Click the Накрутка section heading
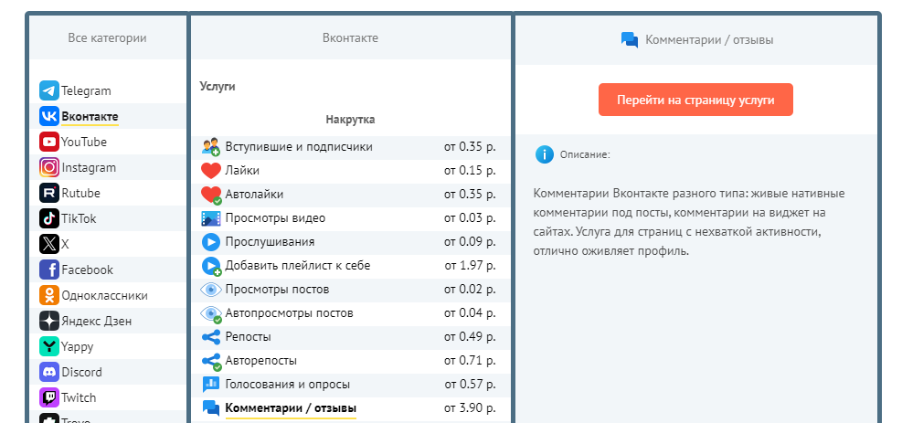Viewport: 902px width, 423px height. coord(350,120)
